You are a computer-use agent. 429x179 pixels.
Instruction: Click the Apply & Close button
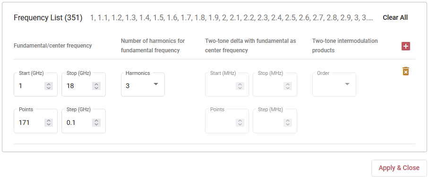[x=399, y=168]
